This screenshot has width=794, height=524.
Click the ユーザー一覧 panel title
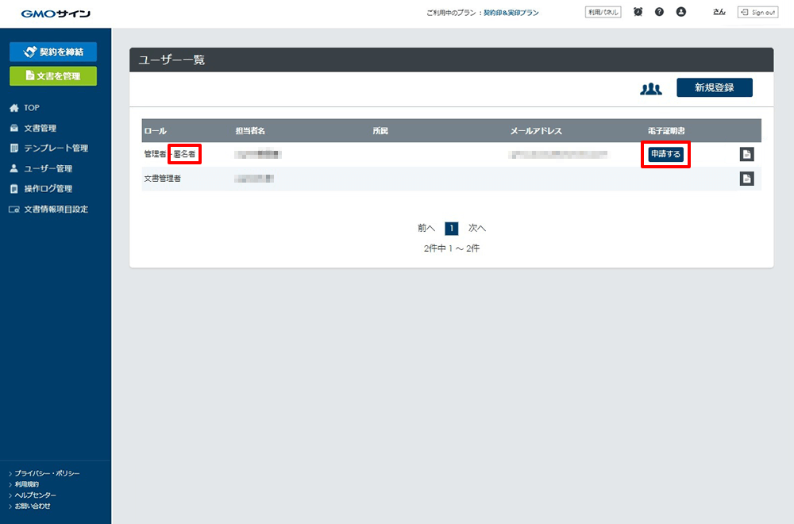(x=172, y=60)
